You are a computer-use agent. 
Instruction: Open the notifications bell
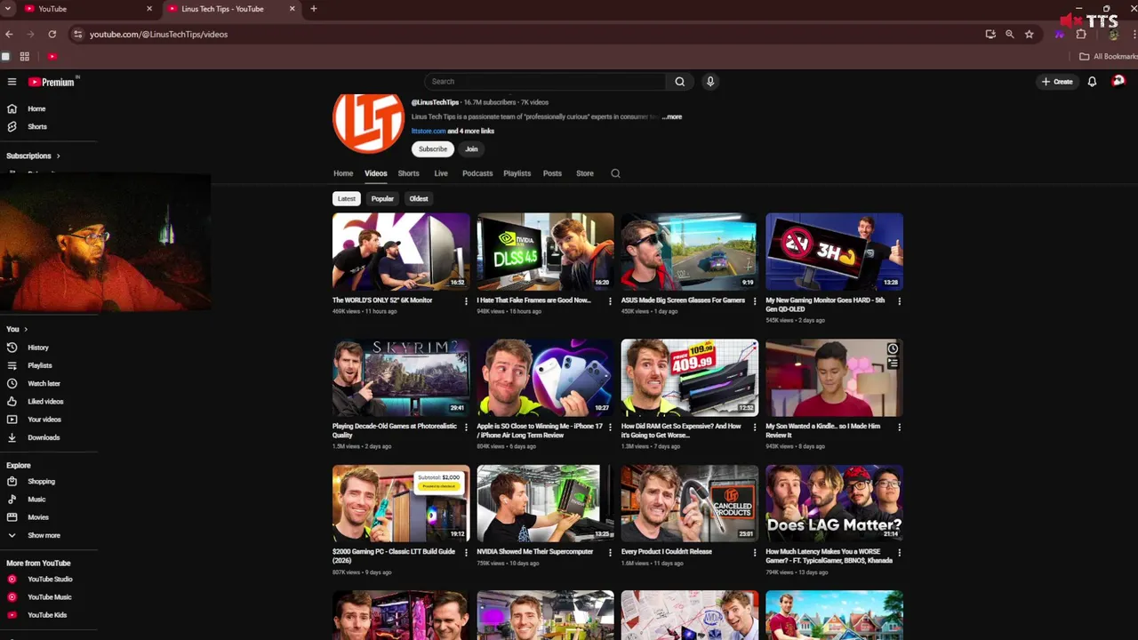(x=1092, y=82)
